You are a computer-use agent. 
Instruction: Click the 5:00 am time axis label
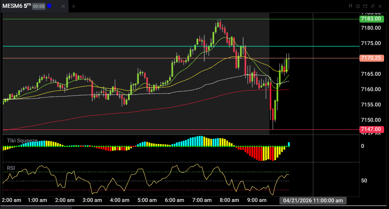pos(147,200)
